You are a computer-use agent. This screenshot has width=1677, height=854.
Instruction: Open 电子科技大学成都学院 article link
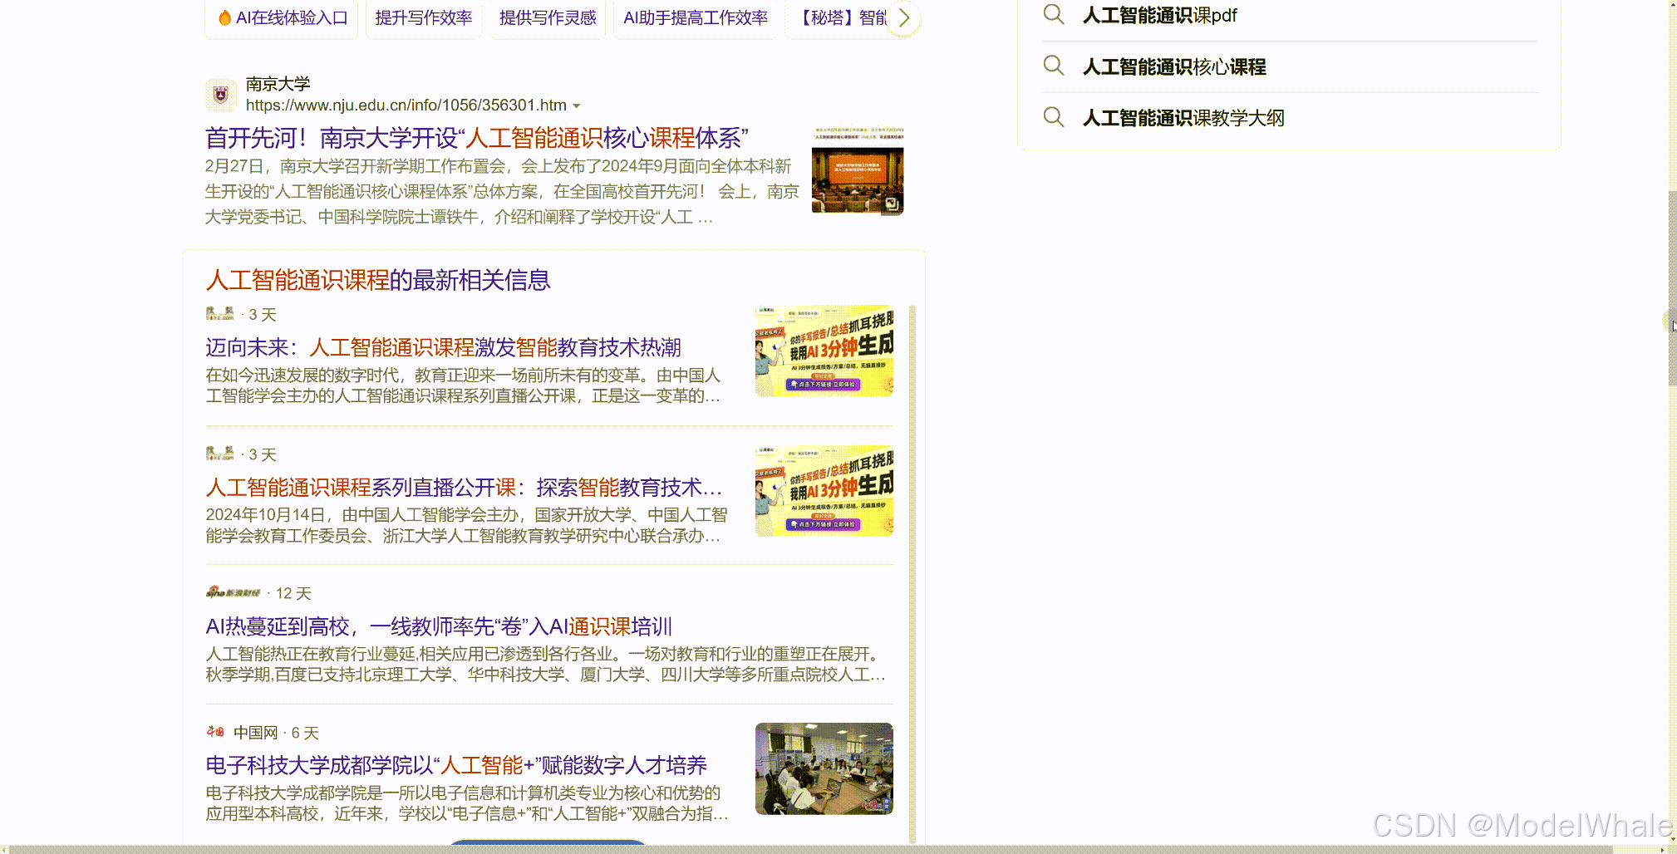click(x=456, y=765)
